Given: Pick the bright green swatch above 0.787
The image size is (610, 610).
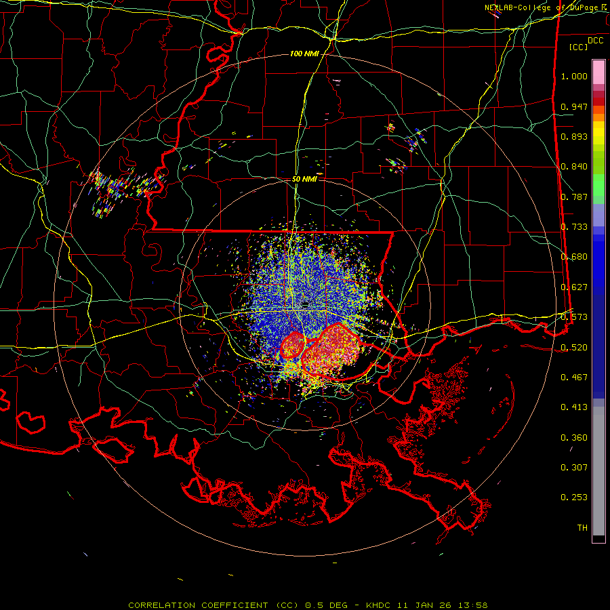Looking at the screenshot, I should coord(598,185).
